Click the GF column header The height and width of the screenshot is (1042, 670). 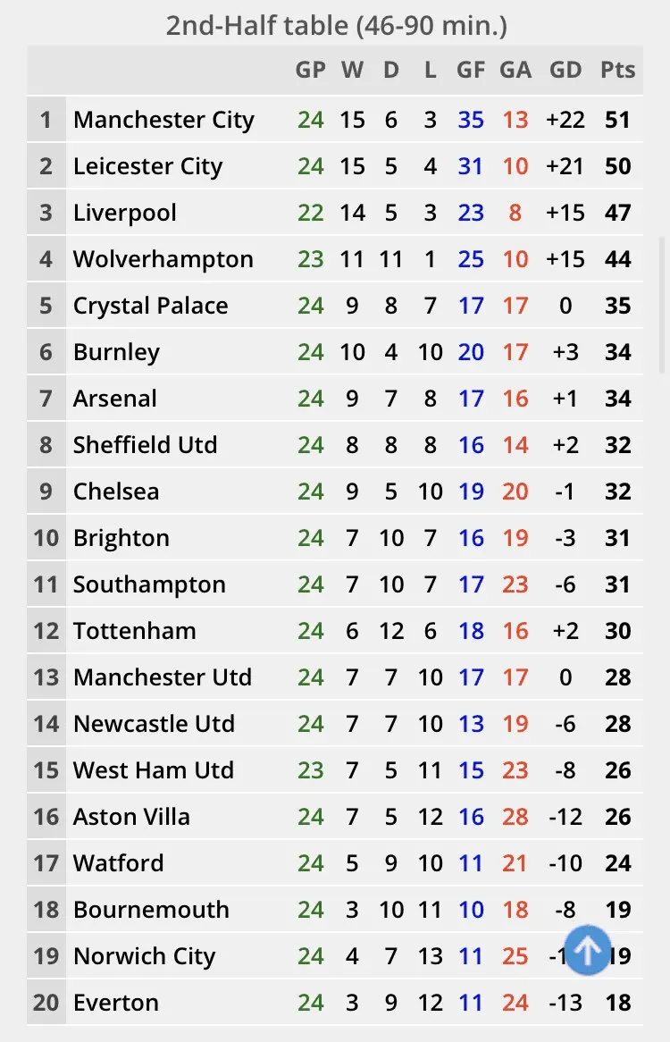tap(470, 70)
